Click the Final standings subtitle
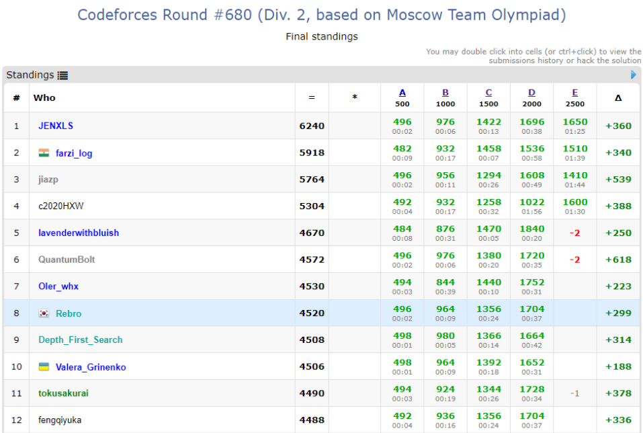The height and width of the screenshot is (433, 643). 321,36
